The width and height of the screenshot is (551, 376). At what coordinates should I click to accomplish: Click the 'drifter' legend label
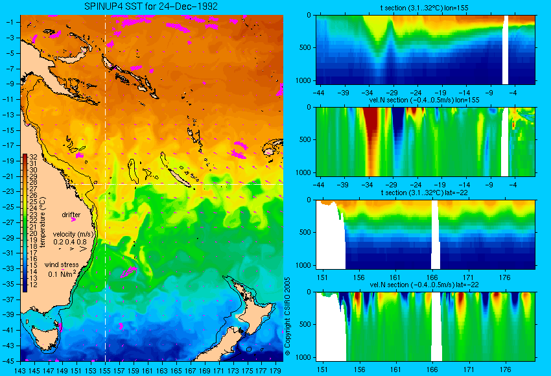(71, 215)
